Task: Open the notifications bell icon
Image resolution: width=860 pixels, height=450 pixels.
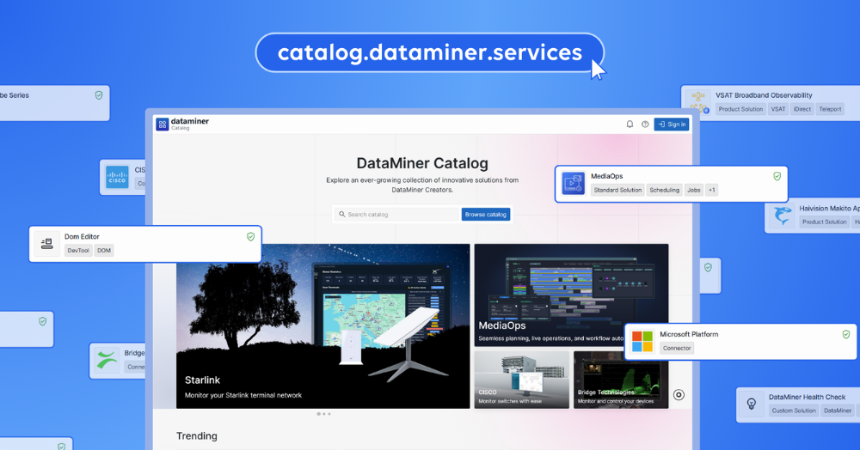Action: (630, 125)
